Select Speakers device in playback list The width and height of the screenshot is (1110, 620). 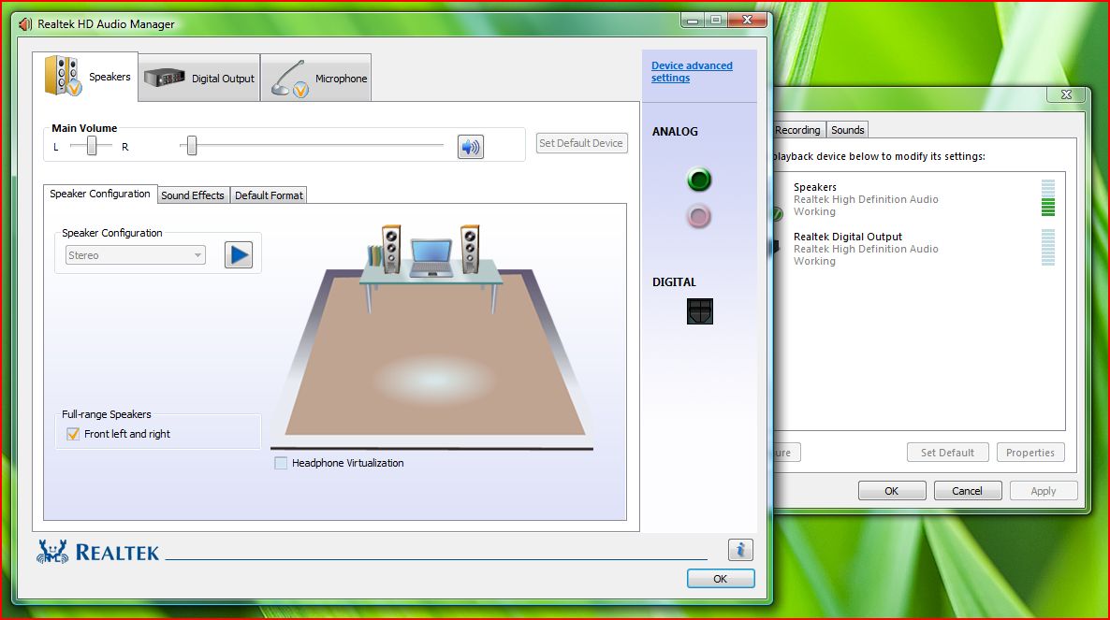click(918, 198)
